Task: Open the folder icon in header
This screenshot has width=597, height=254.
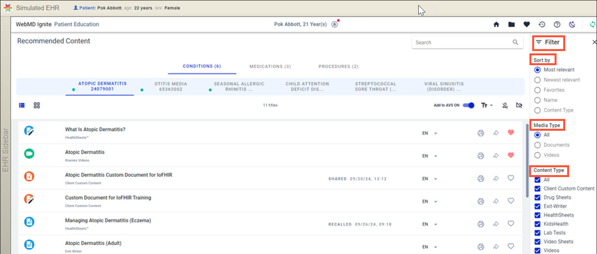Action: [511, 24]
